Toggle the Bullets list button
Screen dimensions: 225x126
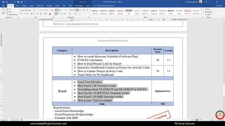[57, 10]
